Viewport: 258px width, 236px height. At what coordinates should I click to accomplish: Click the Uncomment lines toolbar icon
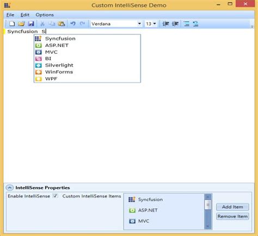[195, 24]
